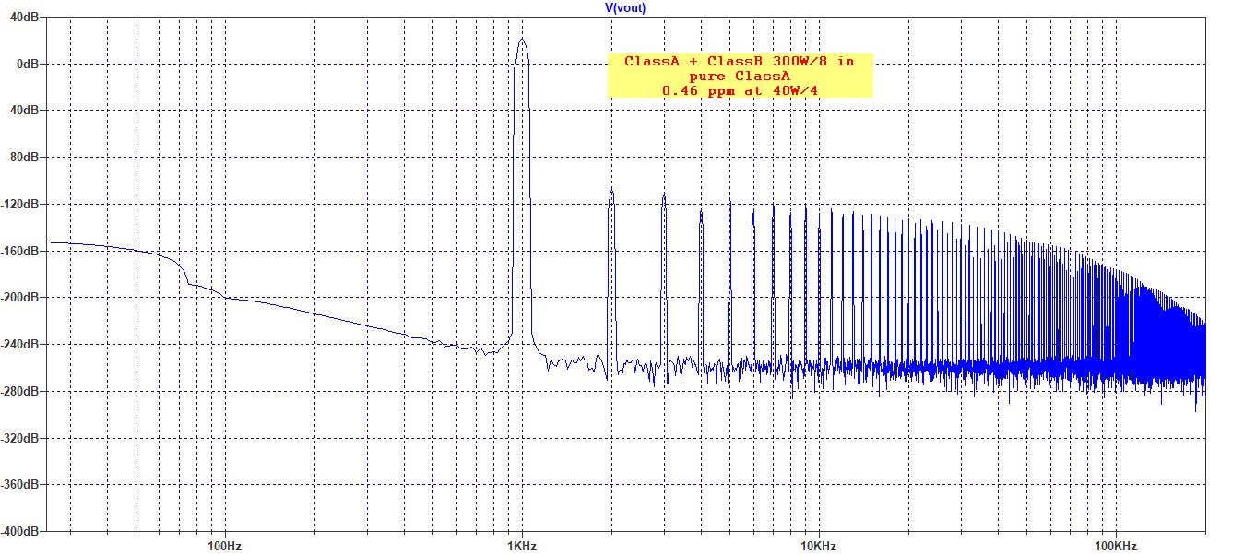Click the -320dB axis label
This screenshot has width=1256, height=555.
click(21, 438)
